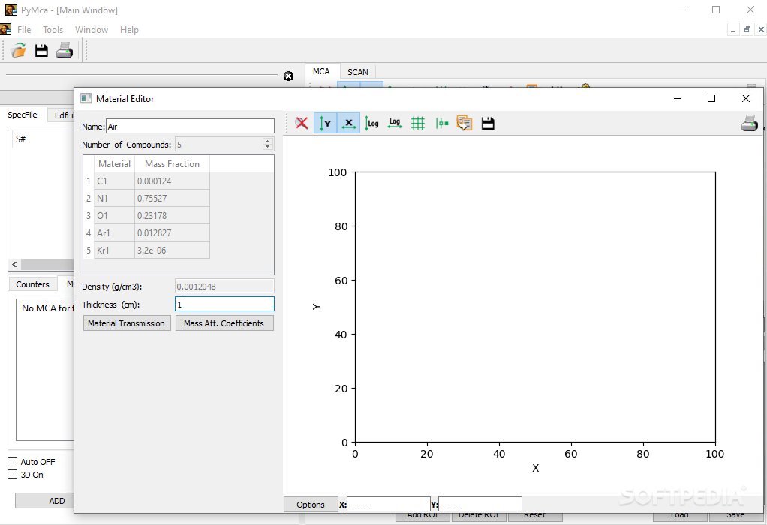The height and width of the screenshot is (525, 767).
Task: Click the S# column header in SpecFile list
Action: (20, 139)
